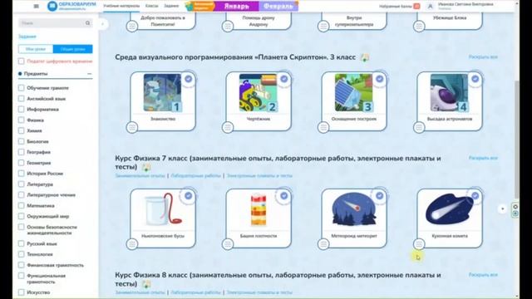
Task: Toggle the Математика checkbox
Action: [22, 205]
